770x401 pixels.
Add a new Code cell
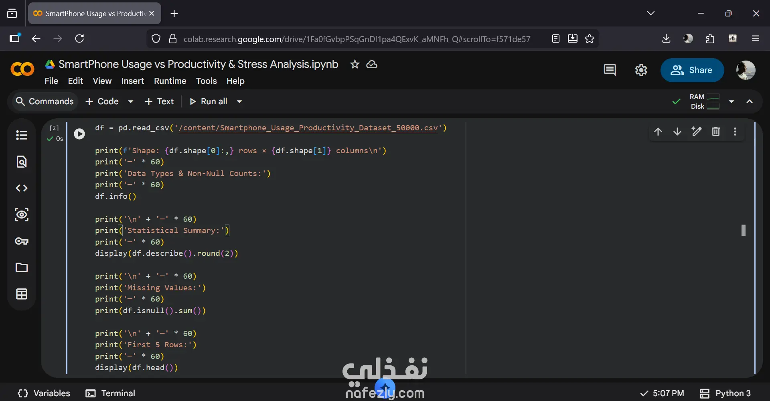(102, 101)
